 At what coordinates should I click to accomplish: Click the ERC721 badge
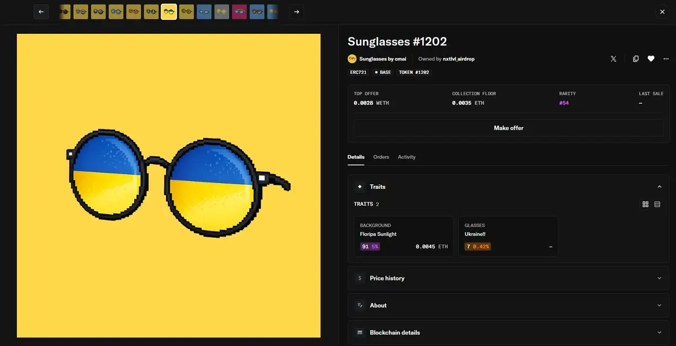click(x=358, y=72)
